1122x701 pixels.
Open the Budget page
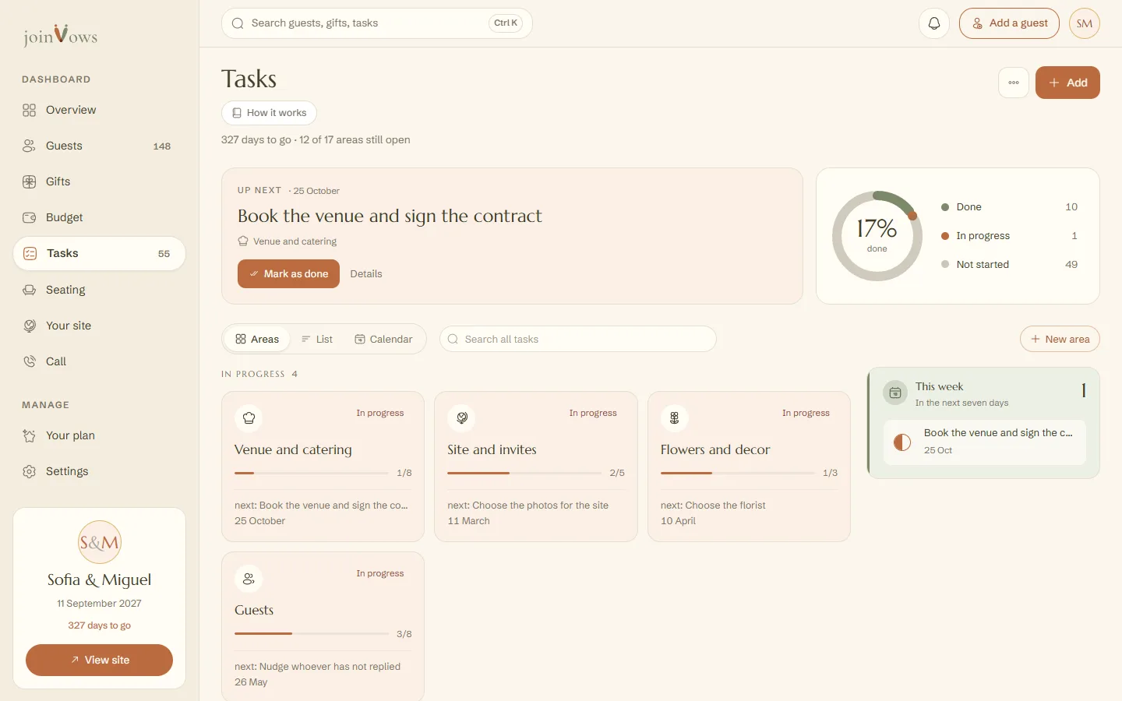point(99,217)
